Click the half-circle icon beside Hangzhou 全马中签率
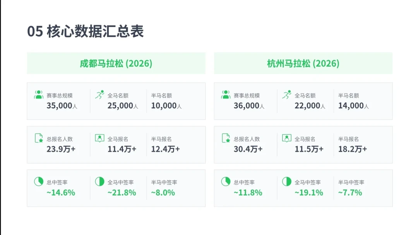Screen dimensions: 418x235 (287, 182)
